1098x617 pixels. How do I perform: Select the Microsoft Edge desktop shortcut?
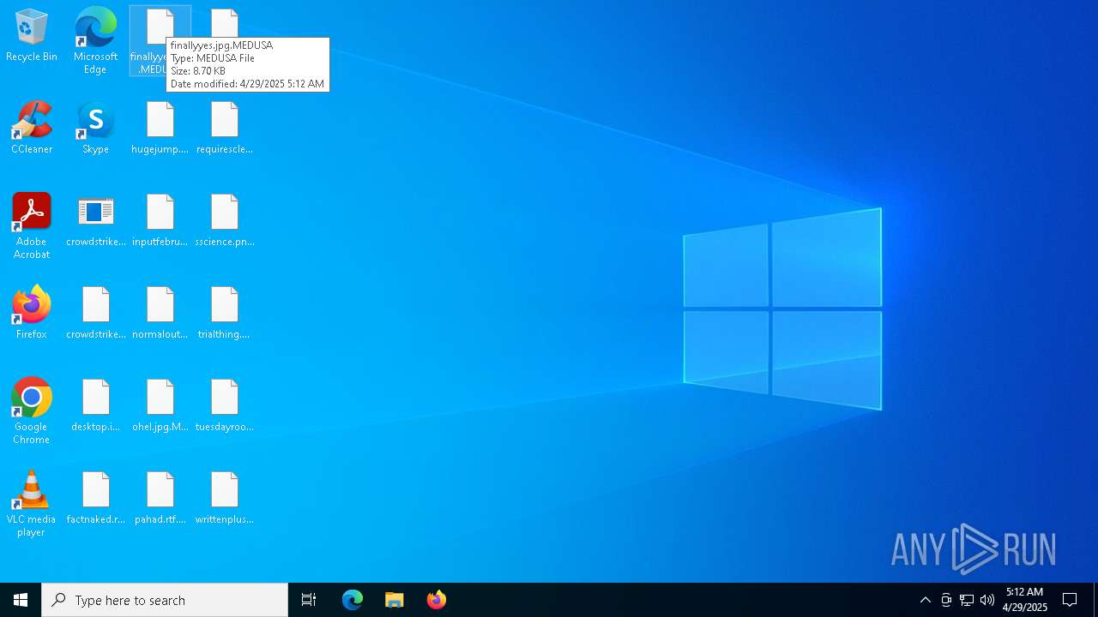pos(95,40)
